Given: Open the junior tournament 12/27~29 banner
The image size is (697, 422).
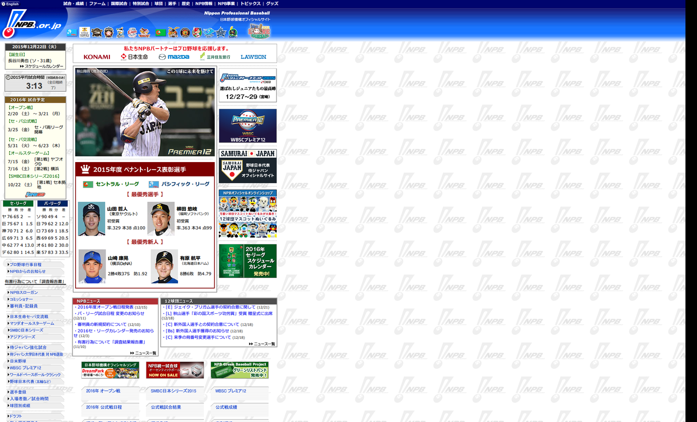Looking at the screenshot, I should coord(248,85).
